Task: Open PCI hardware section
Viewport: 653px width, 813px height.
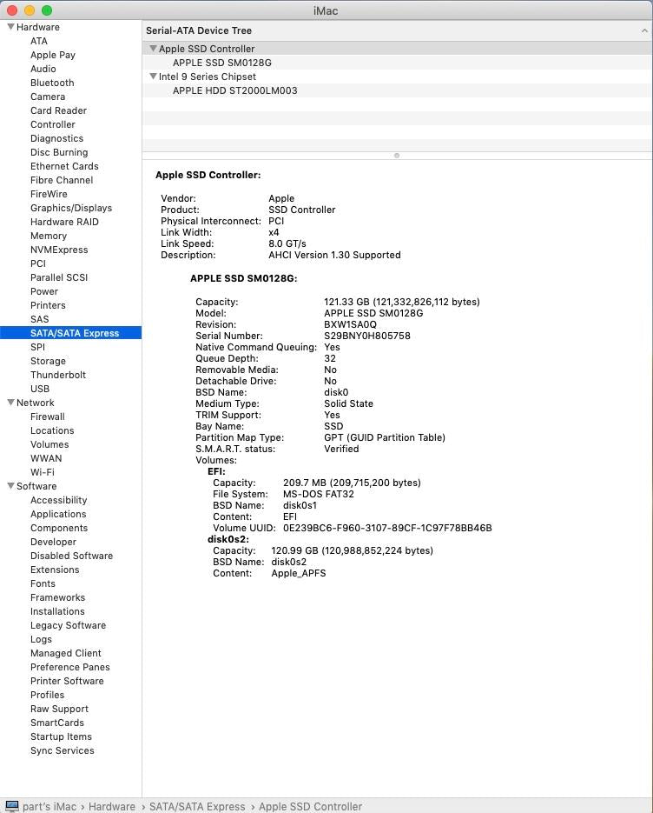Action: click(x=38, y=264)
